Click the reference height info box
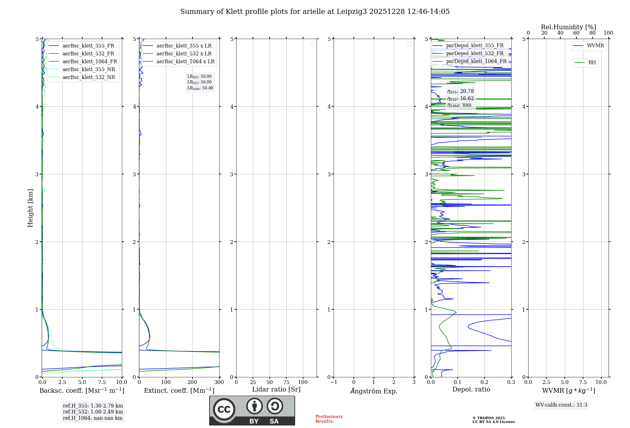The image size is (630, 428). point(93,412)
